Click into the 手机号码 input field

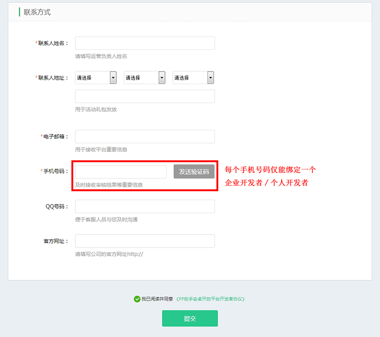(x=121, y=171)
